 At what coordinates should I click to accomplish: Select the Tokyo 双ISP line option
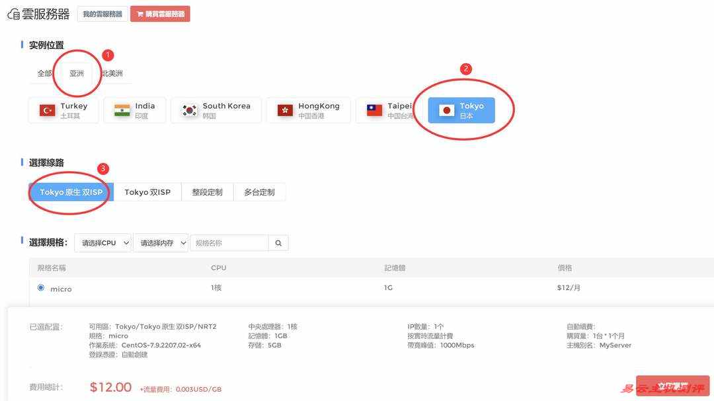pyautogui.click(x=147, y=192)
